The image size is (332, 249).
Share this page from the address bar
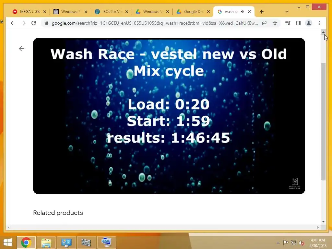coord(265,23)
